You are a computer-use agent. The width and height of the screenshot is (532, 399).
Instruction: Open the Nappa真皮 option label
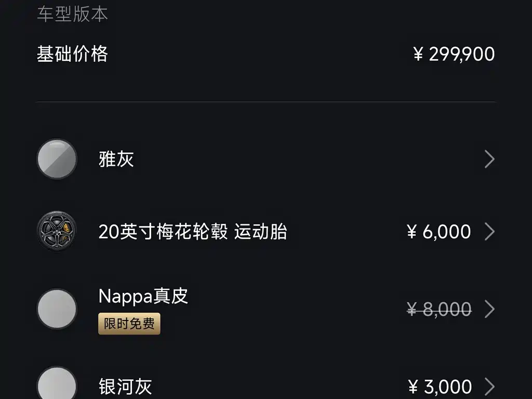(x=143, y=296)
